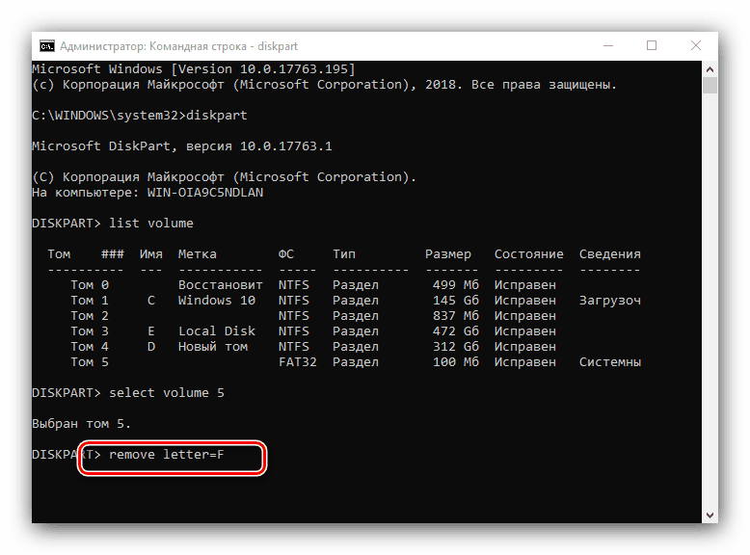Click the highlighted 'remove letter=F' command
The image size is (750, 555).
pos(167,455)
